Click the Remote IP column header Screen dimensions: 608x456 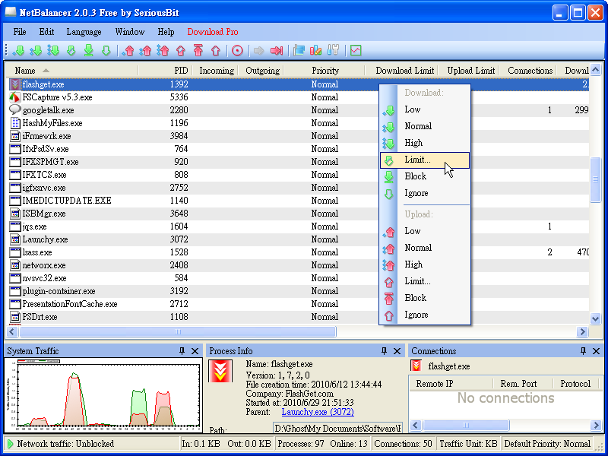tap(451, 384)
